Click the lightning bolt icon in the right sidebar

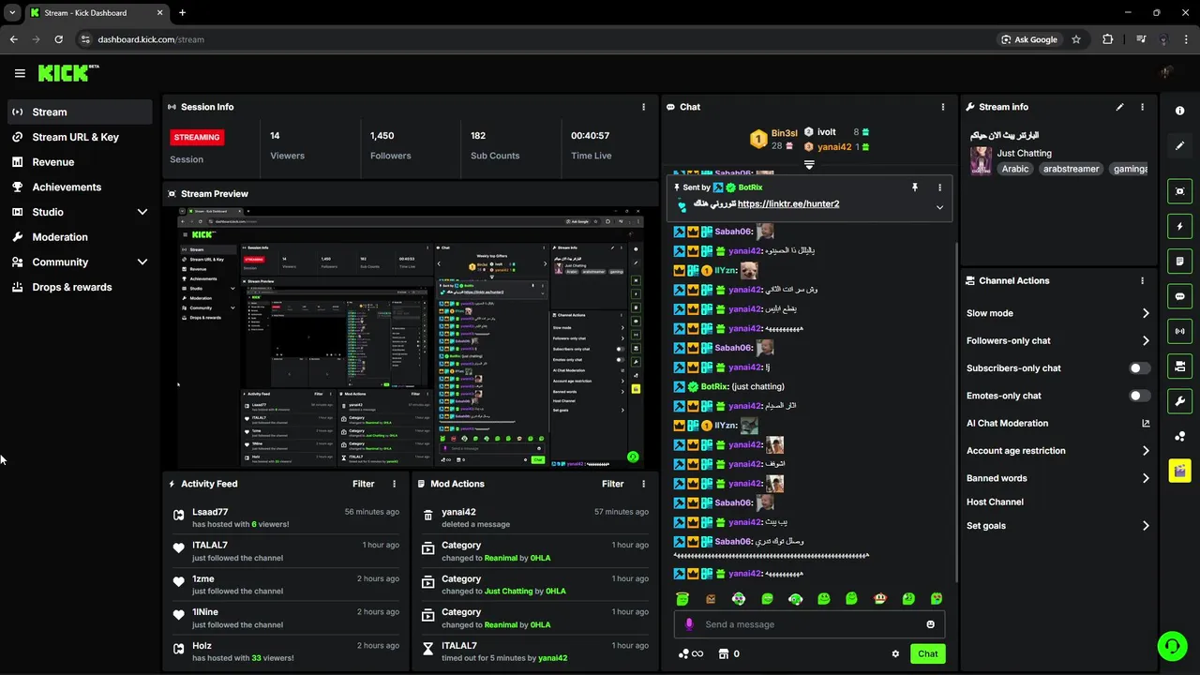[1179, 226]
